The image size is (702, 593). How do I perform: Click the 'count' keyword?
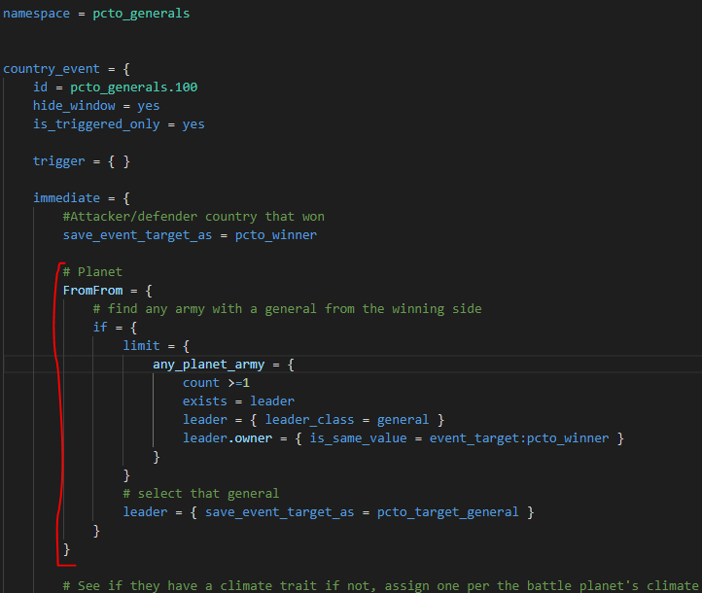click(201, 383)
